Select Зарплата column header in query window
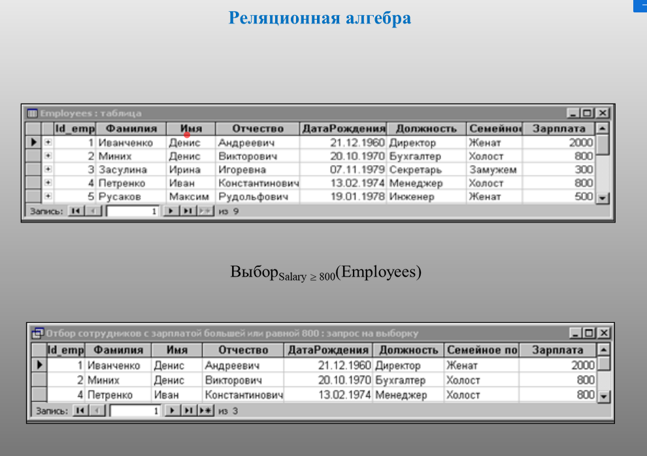Viewport: 647px width, 456px height. (x=557, y=350)
